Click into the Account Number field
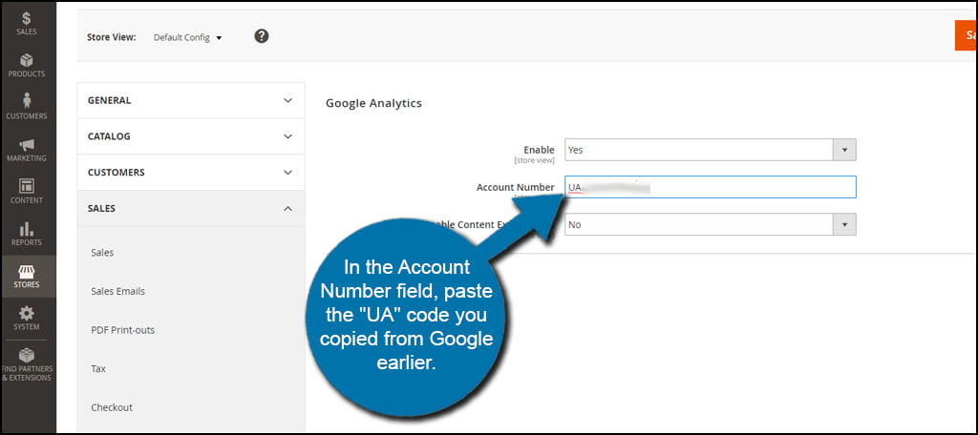Viewport: 978px width, 435px height. tap(711, 187)
